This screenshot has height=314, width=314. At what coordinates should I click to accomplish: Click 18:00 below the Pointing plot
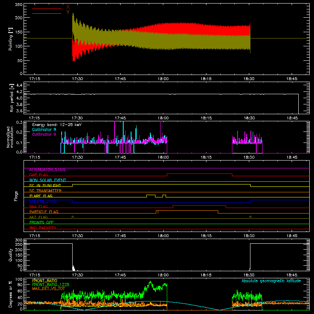pos(163,79)
